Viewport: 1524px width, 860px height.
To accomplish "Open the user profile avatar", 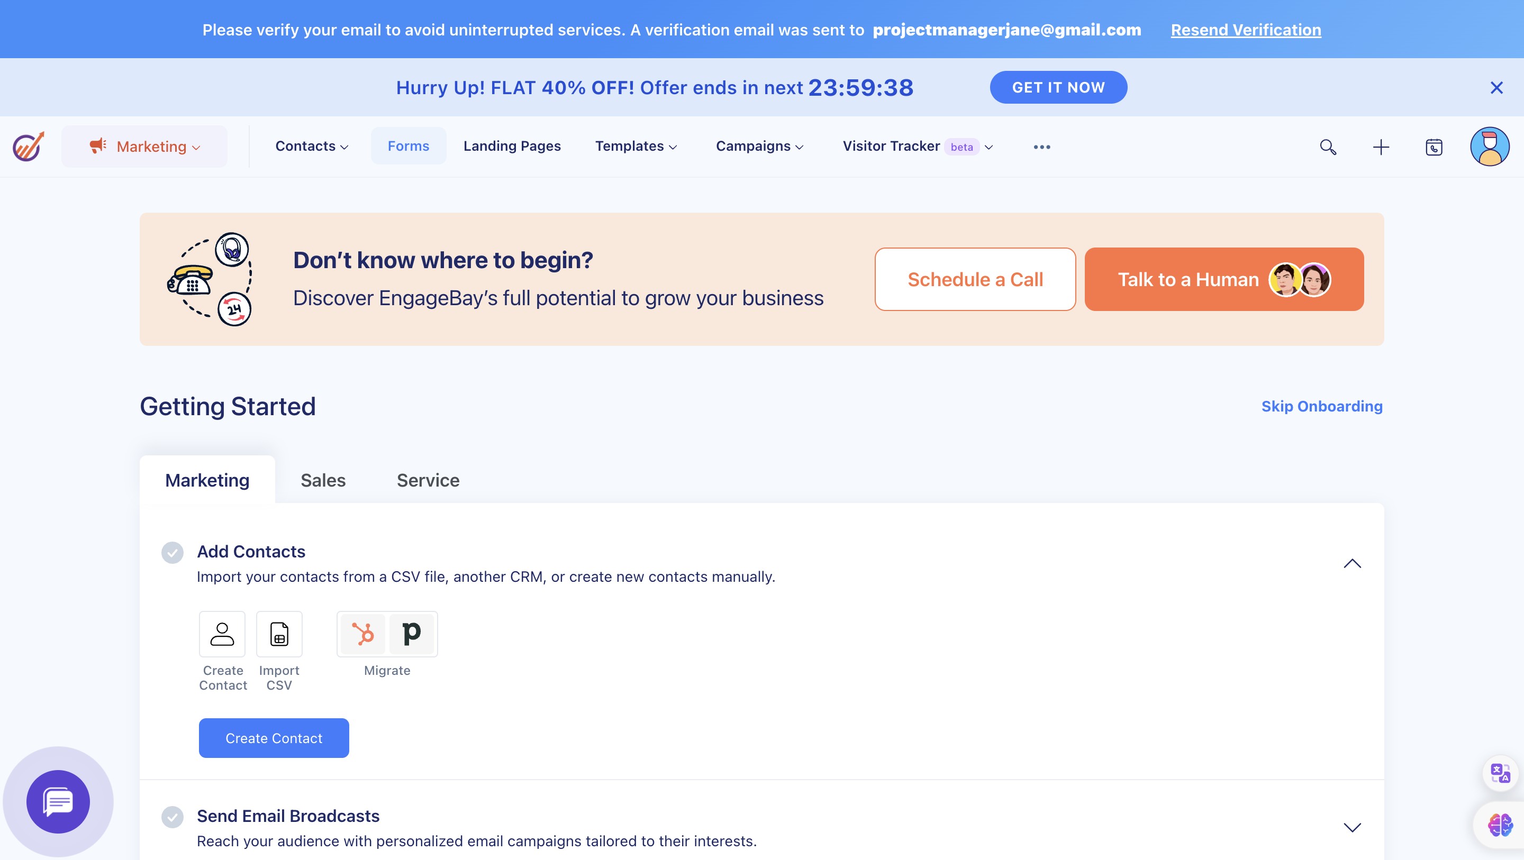I will [1489, 147].
